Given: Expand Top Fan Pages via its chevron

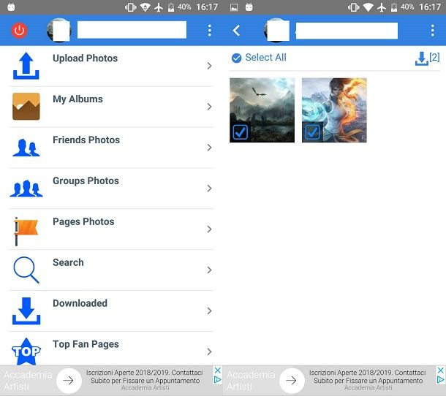Looking at the screenshot, I should 210,351.
